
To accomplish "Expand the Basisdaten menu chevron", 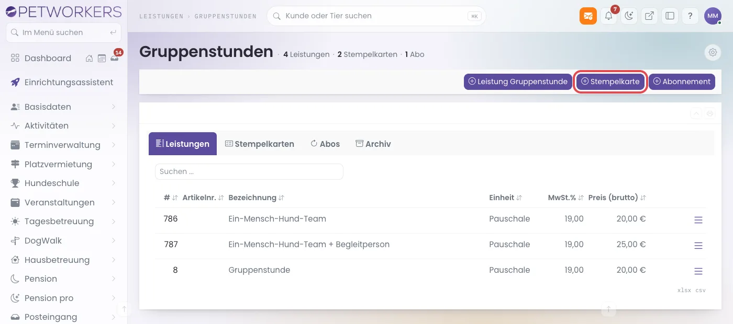I will pyautogui.click(x=114, y=107).
